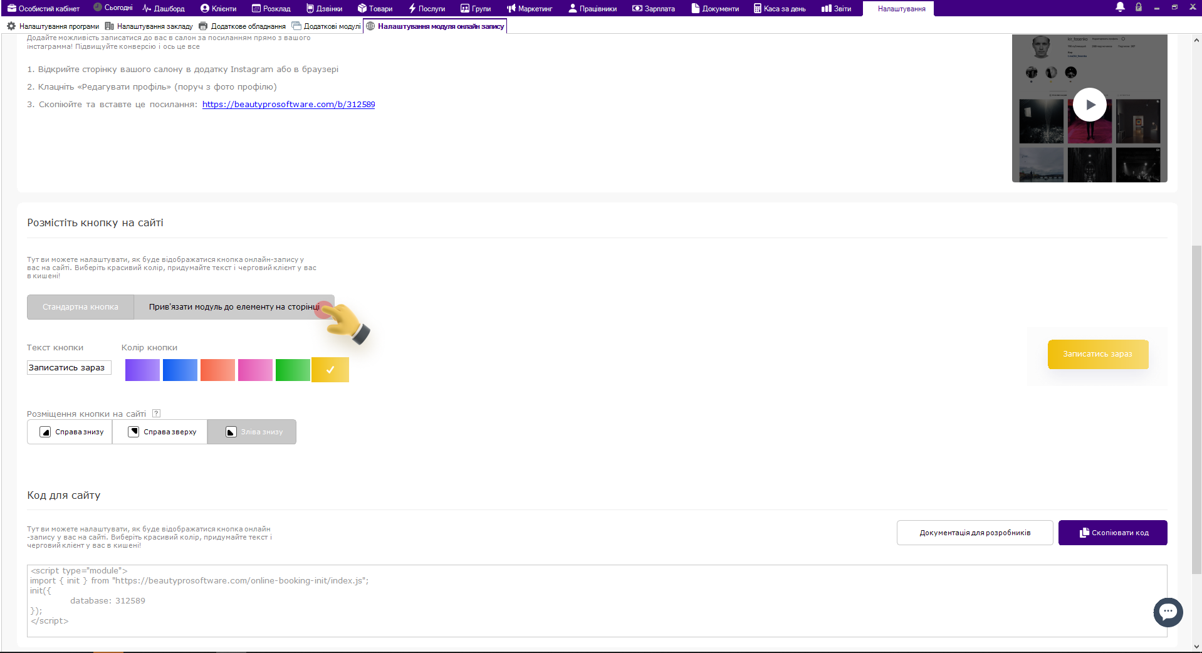Click the notifications bell icon
The height and width of the screenshot is (653, 1202).
1120,7
